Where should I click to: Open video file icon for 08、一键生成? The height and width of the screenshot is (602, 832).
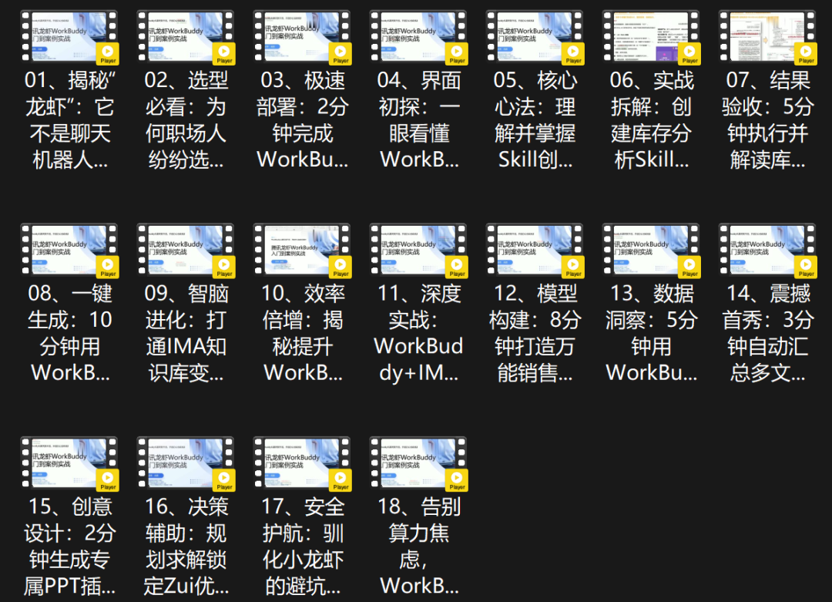(x=69, y=250)
